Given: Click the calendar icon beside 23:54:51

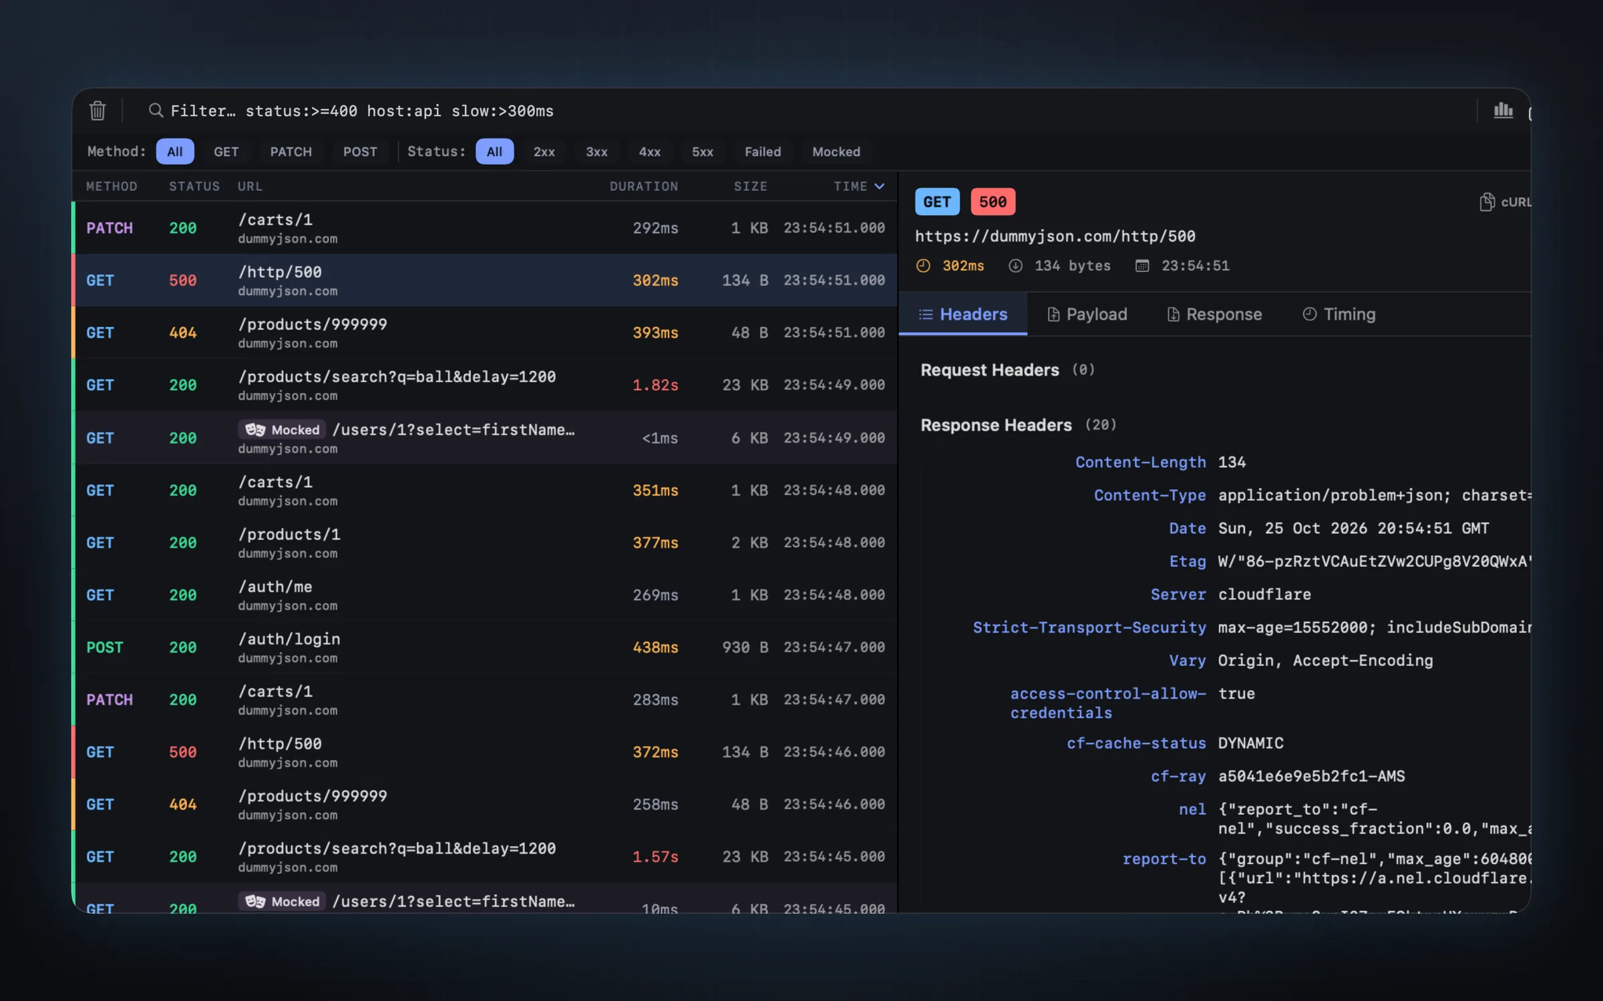Looking at the screenshot, I should pos(1142,266).
